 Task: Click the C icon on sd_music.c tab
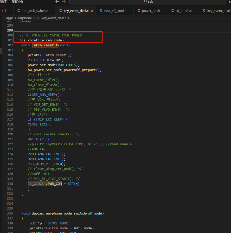point(172,11)
